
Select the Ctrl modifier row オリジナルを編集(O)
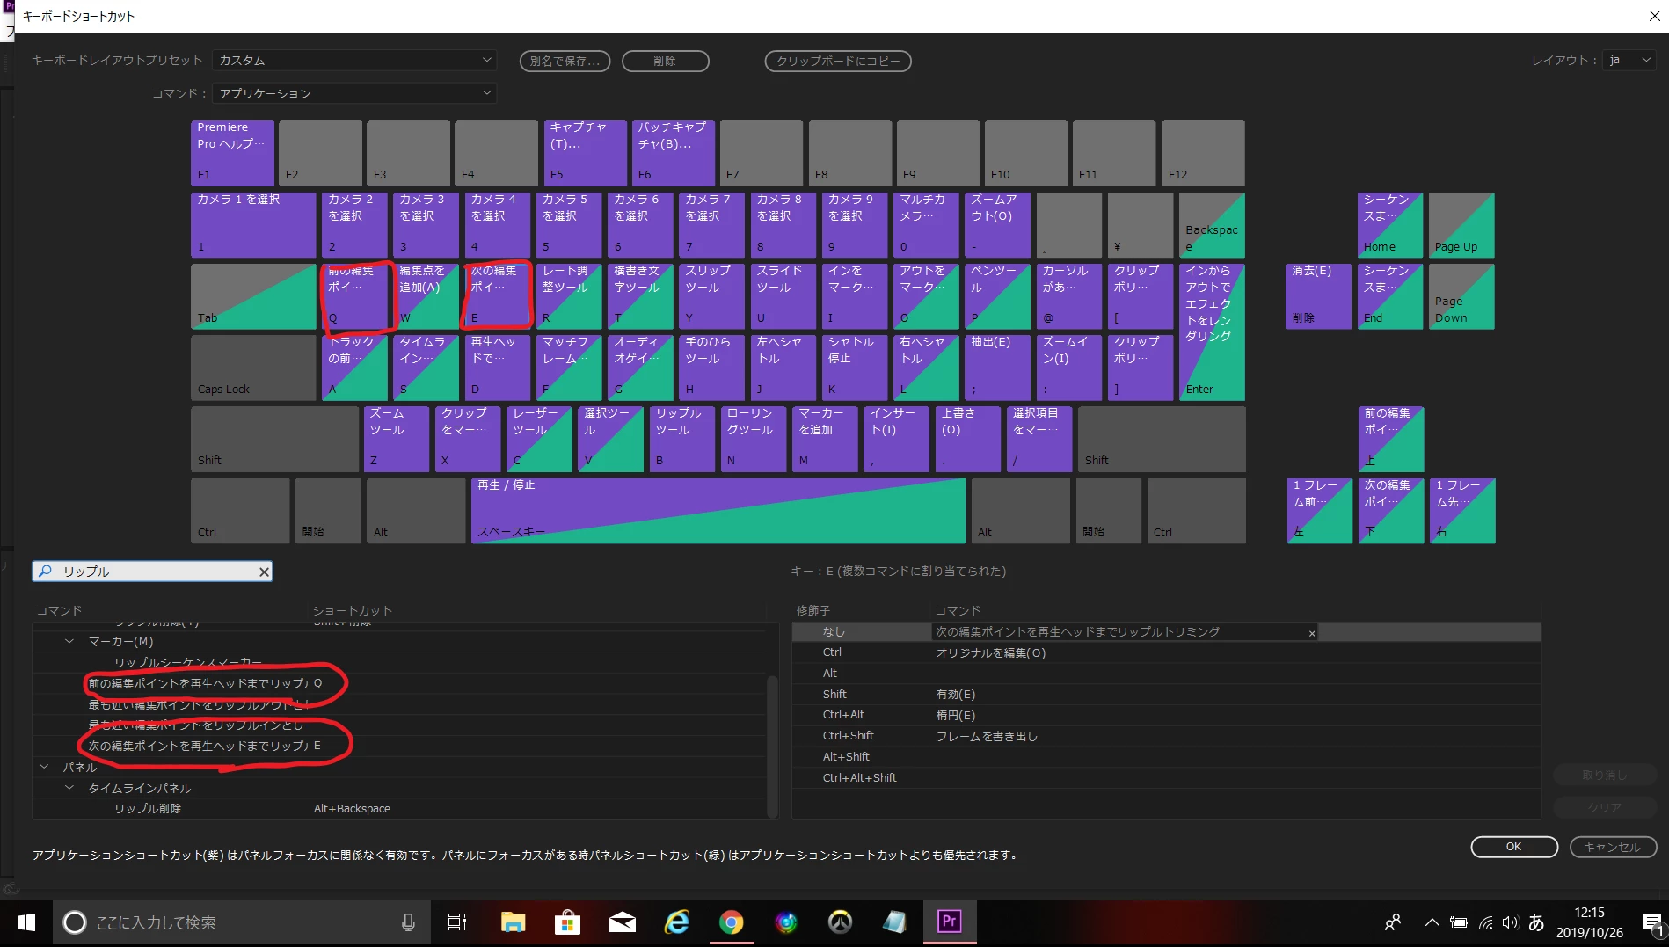(1166, 652)
